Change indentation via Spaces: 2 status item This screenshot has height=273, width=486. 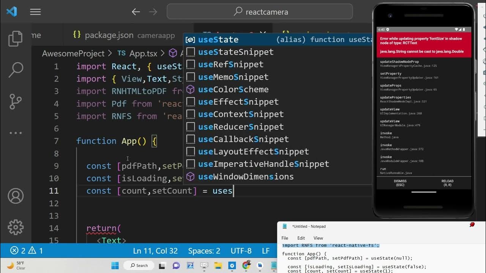(204, 251)
